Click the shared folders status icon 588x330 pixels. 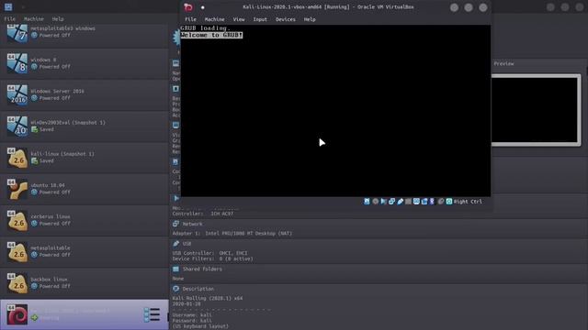pyautogui.click(x=408, y=202)
